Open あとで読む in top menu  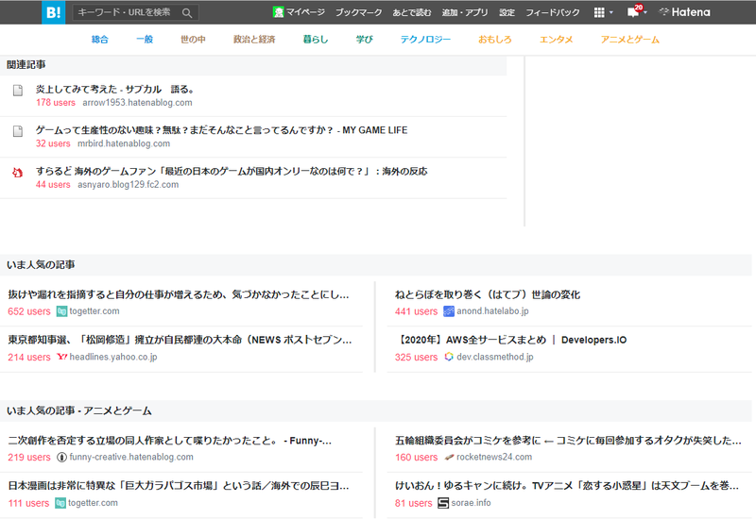(x=411, y=12)
